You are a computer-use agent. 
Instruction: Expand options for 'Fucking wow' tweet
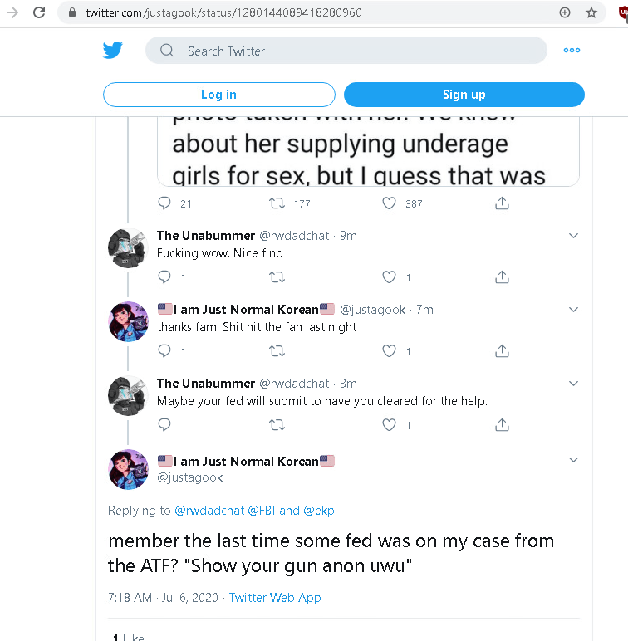point(573,236)
